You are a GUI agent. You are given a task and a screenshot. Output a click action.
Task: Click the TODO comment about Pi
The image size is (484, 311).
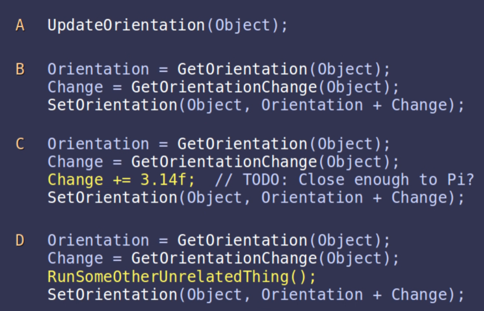point(344,180)
